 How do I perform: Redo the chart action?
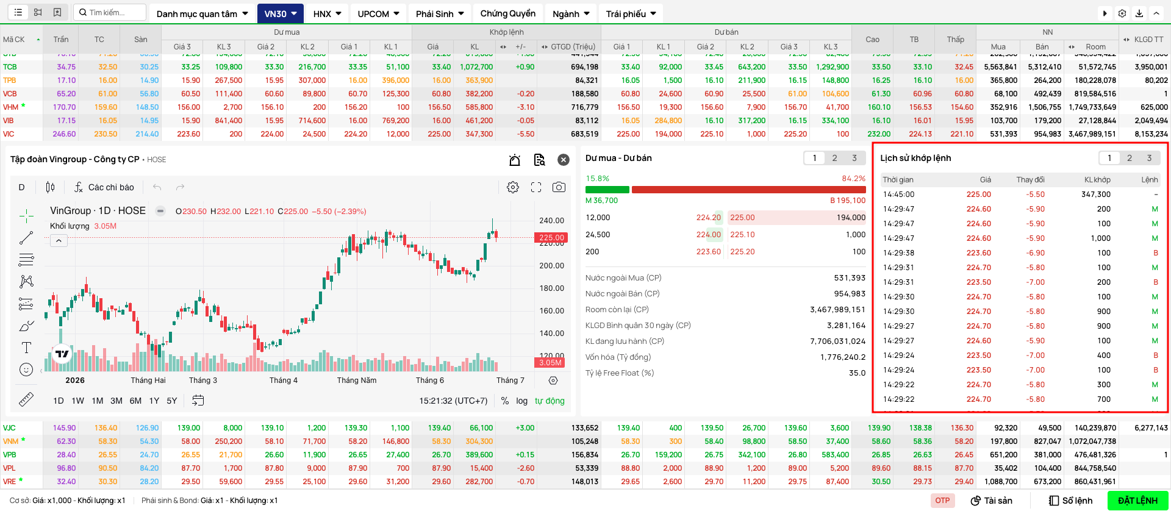click(180, 187)
